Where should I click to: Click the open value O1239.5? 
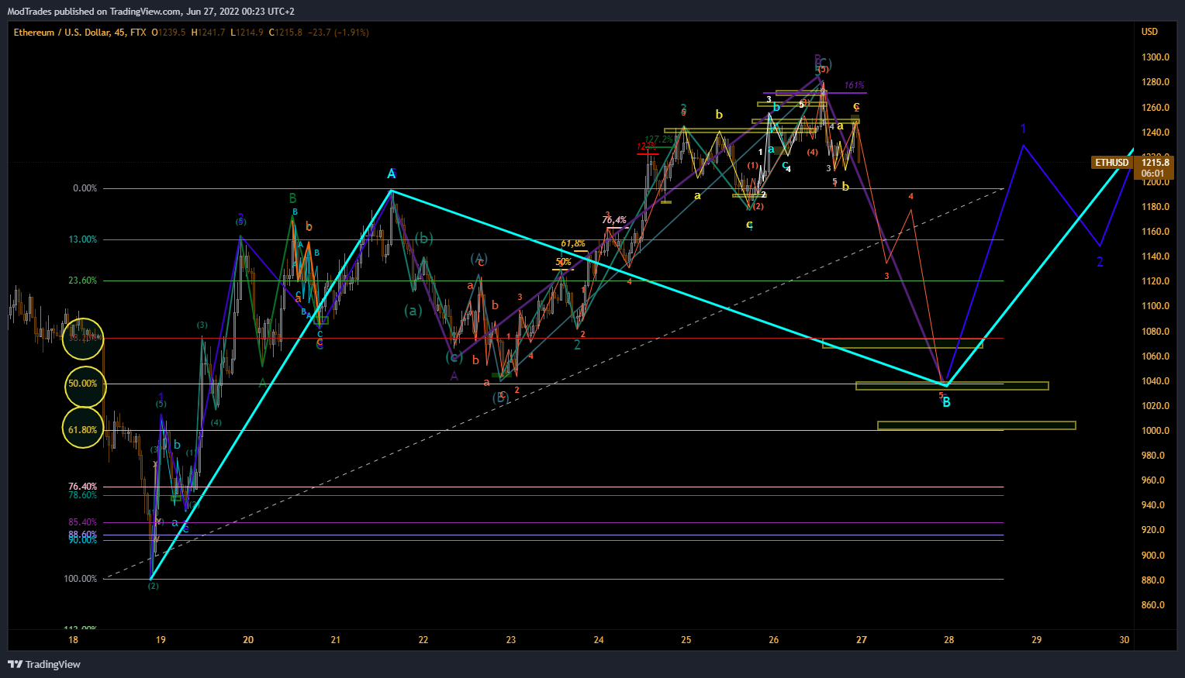point(168,33)
